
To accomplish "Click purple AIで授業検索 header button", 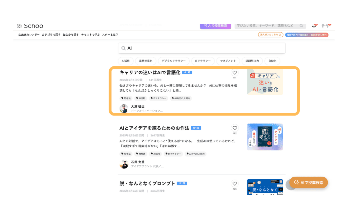I will [216, 26].
